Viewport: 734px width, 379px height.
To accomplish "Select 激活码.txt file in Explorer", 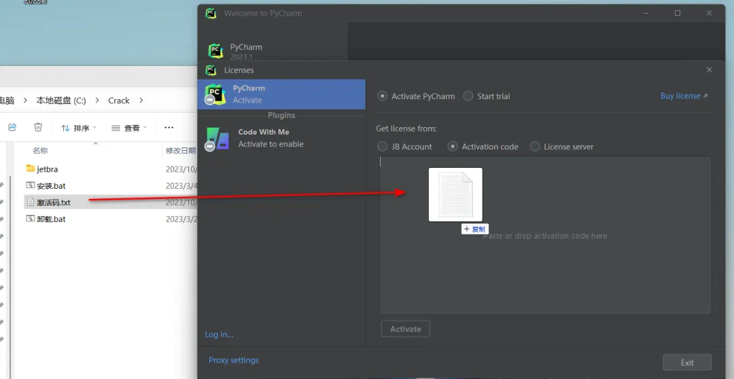I will (54, 202).
